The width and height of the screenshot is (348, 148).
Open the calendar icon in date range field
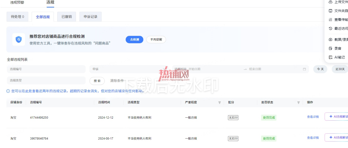pyautogui.click(x=304, y=69)
